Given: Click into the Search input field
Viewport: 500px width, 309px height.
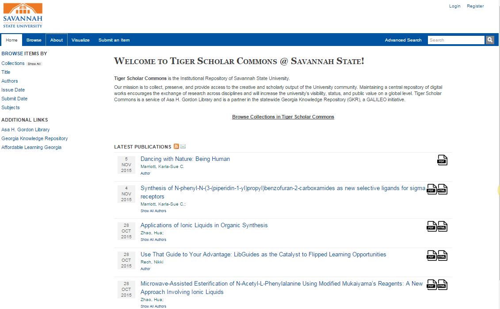Looking at the screenshot, I should pyautogui.click(x=456, y=40).
